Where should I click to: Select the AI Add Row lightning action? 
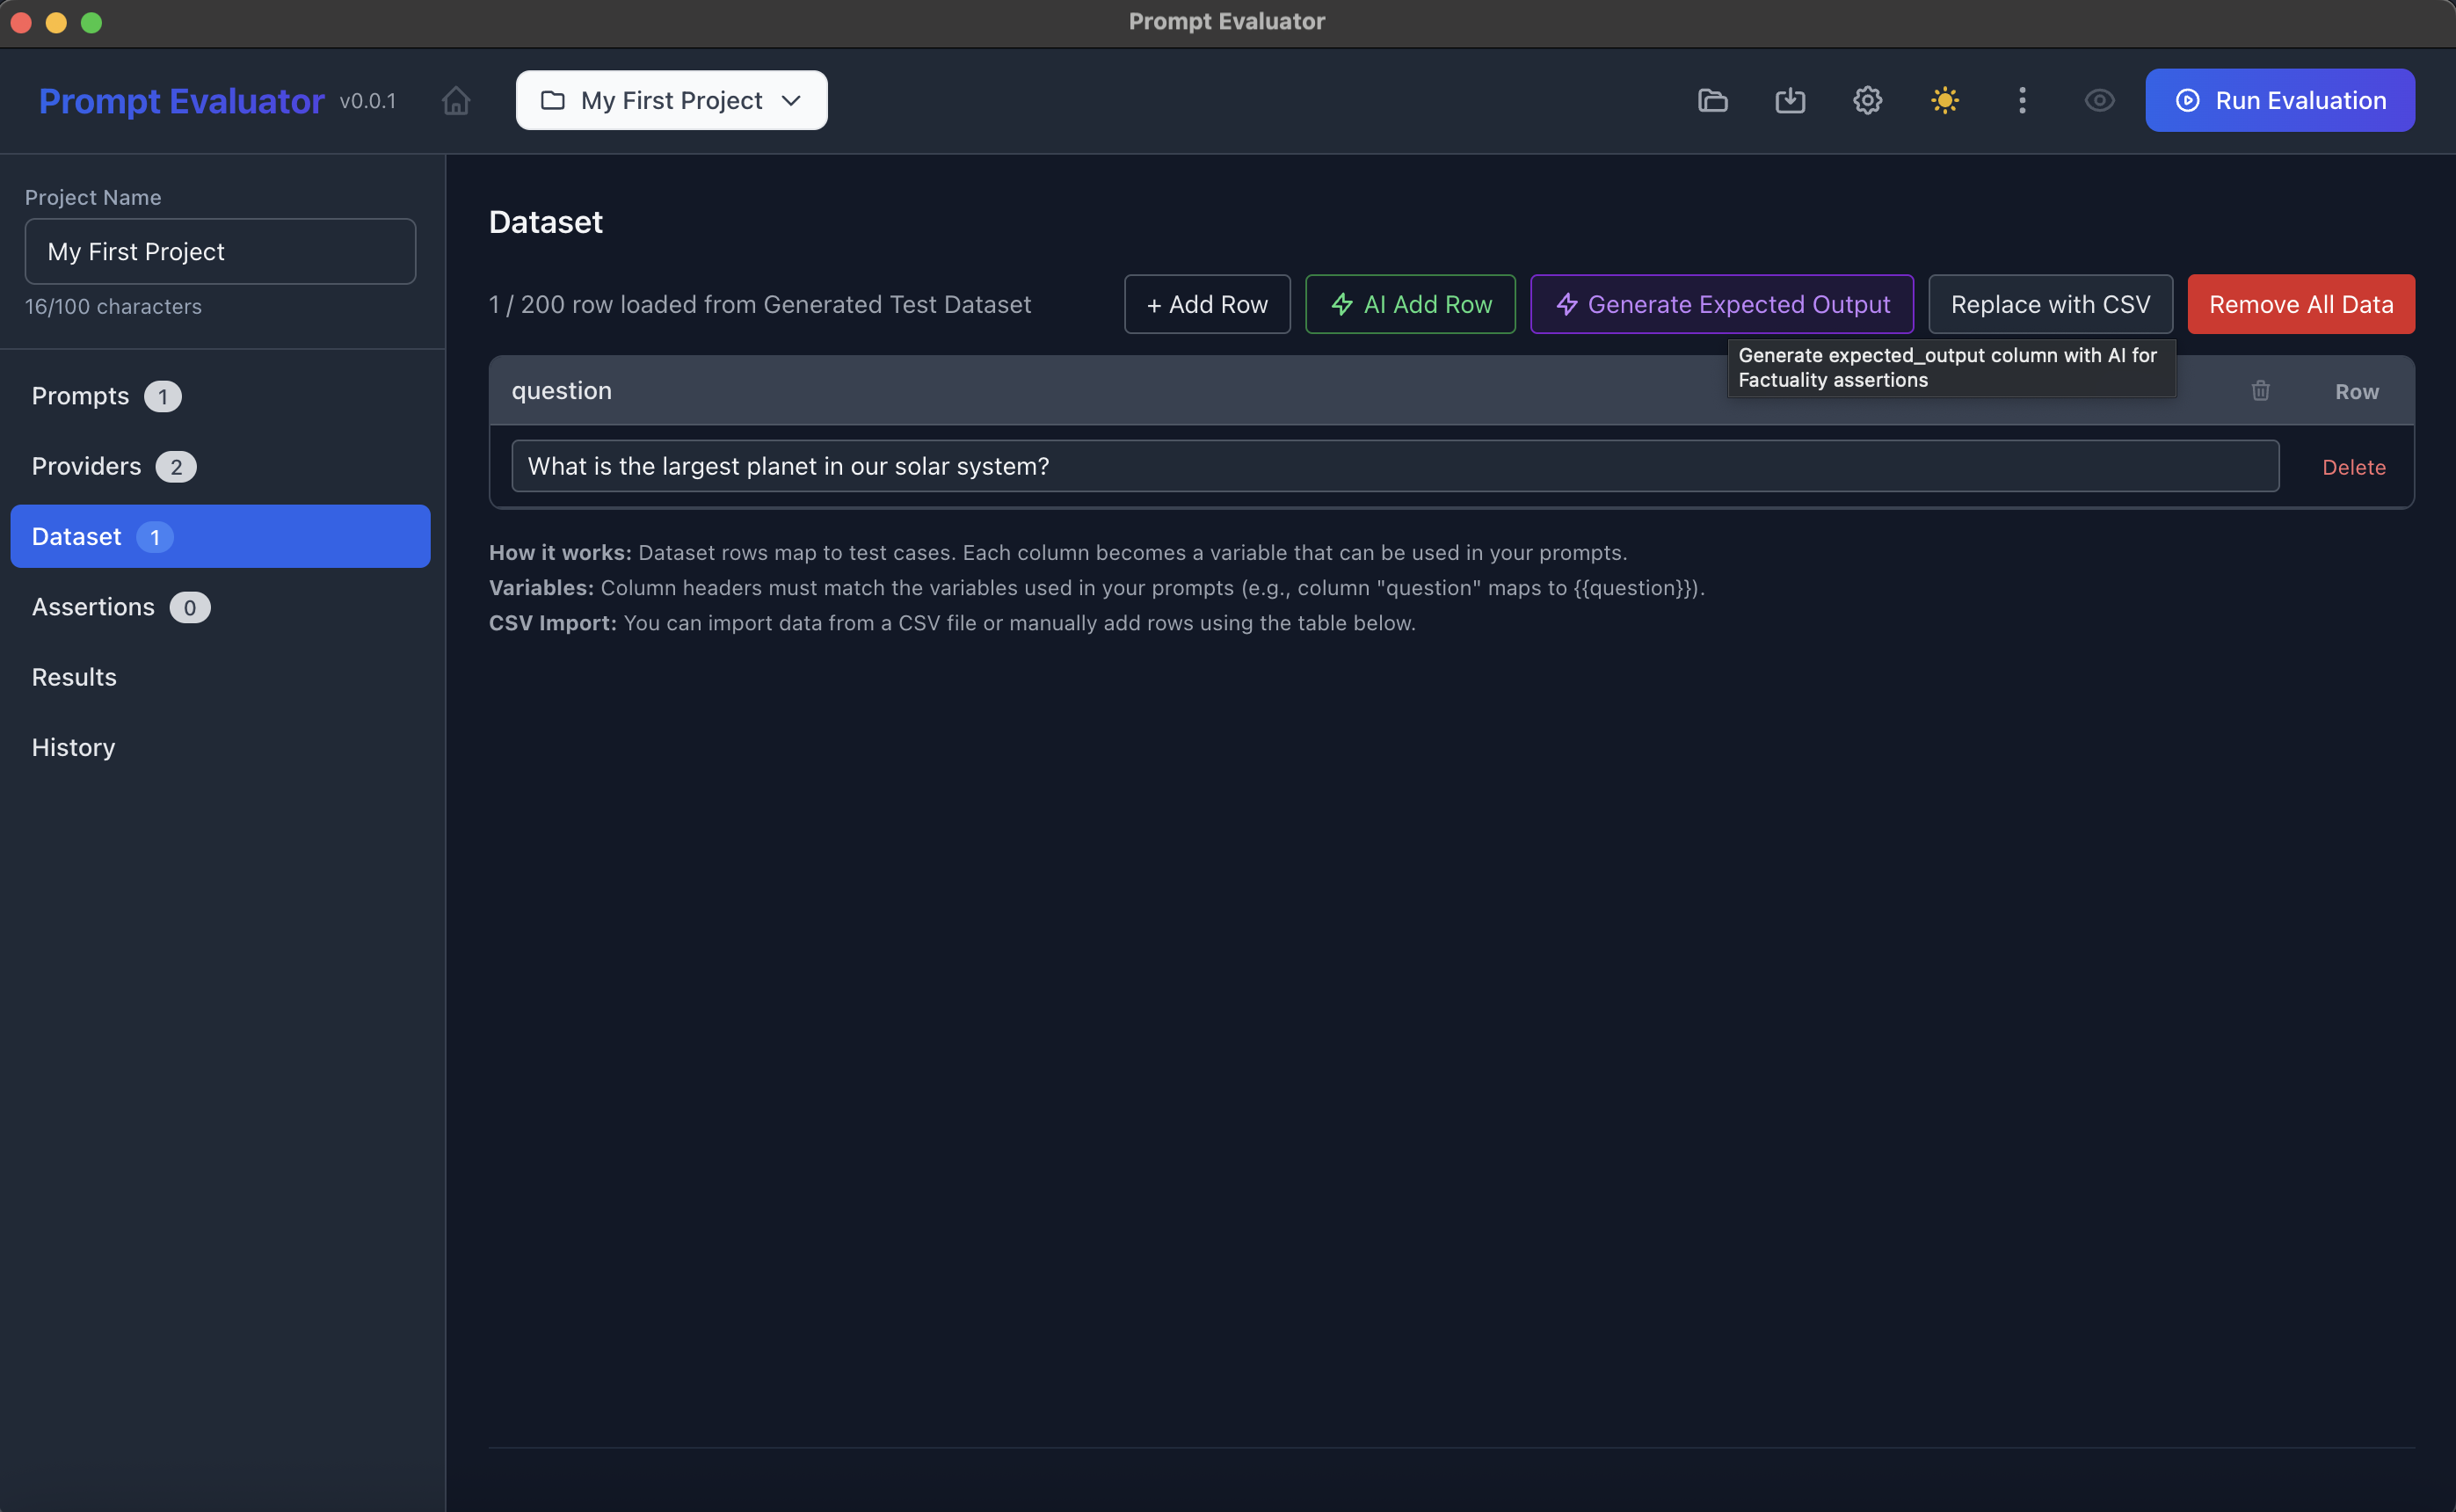point(1410,304)
